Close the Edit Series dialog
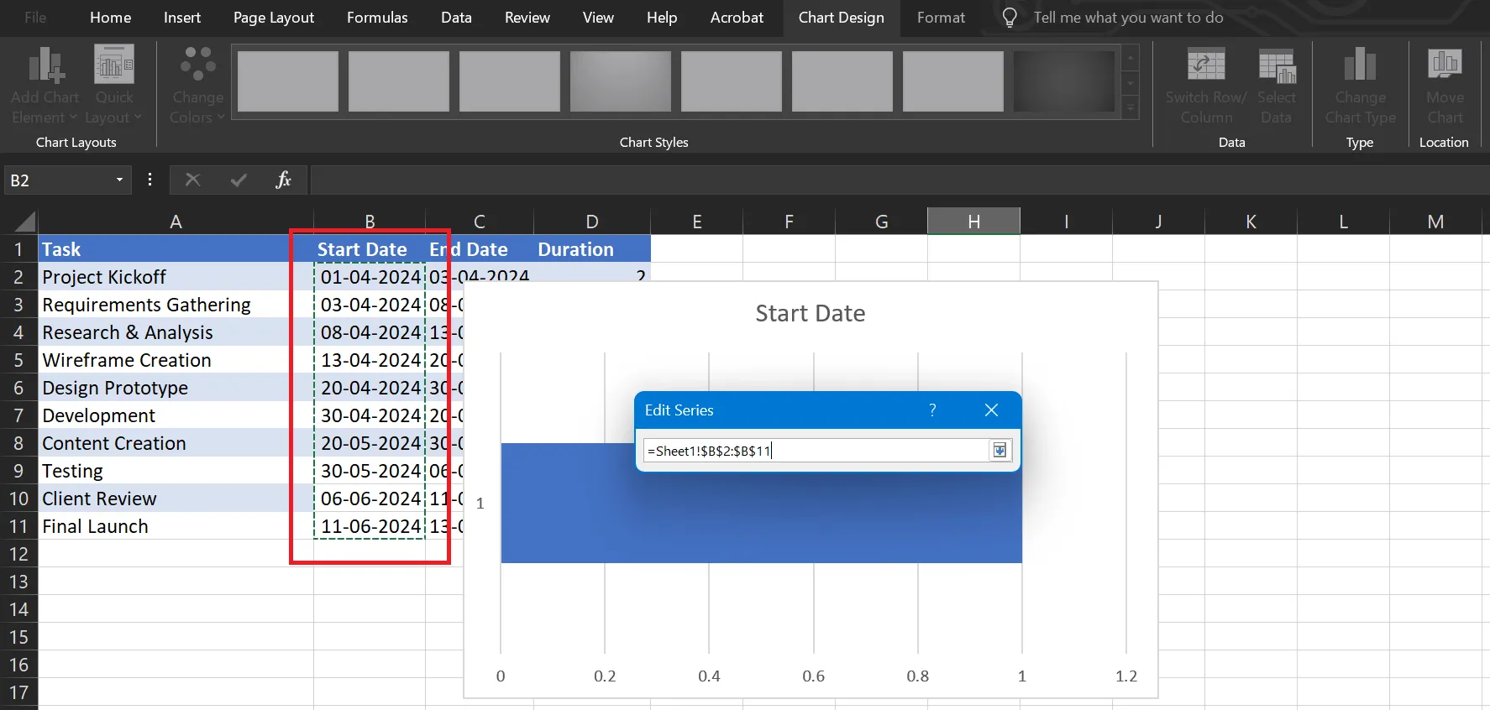The width and height of the screenshot is (1490, 710). (x=991, y=410)
